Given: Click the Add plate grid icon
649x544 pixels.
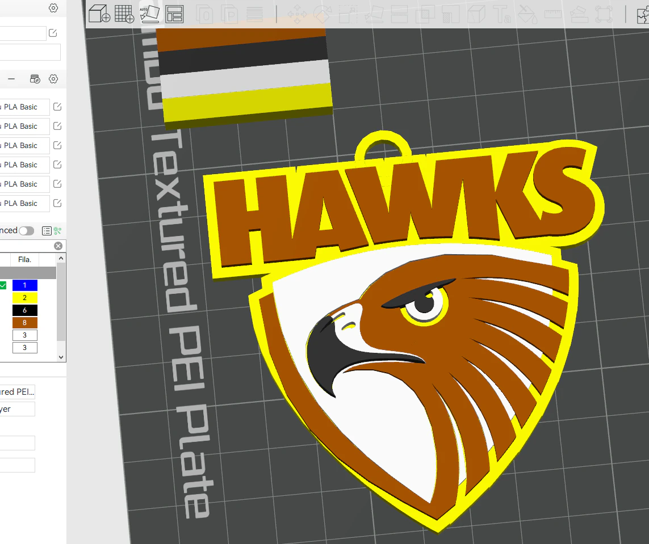Looking at the screenshot, I should coord(124,14).
